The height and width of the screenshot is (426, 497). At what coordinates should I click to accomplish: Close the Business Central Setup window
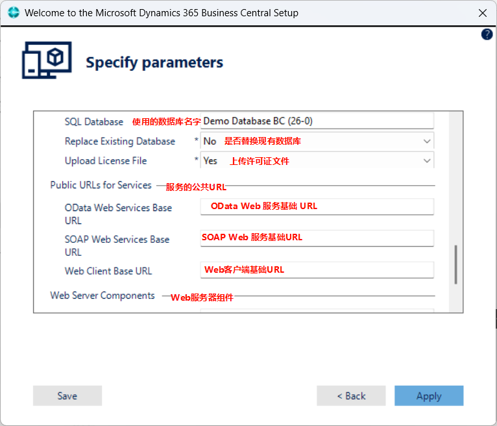483,13
